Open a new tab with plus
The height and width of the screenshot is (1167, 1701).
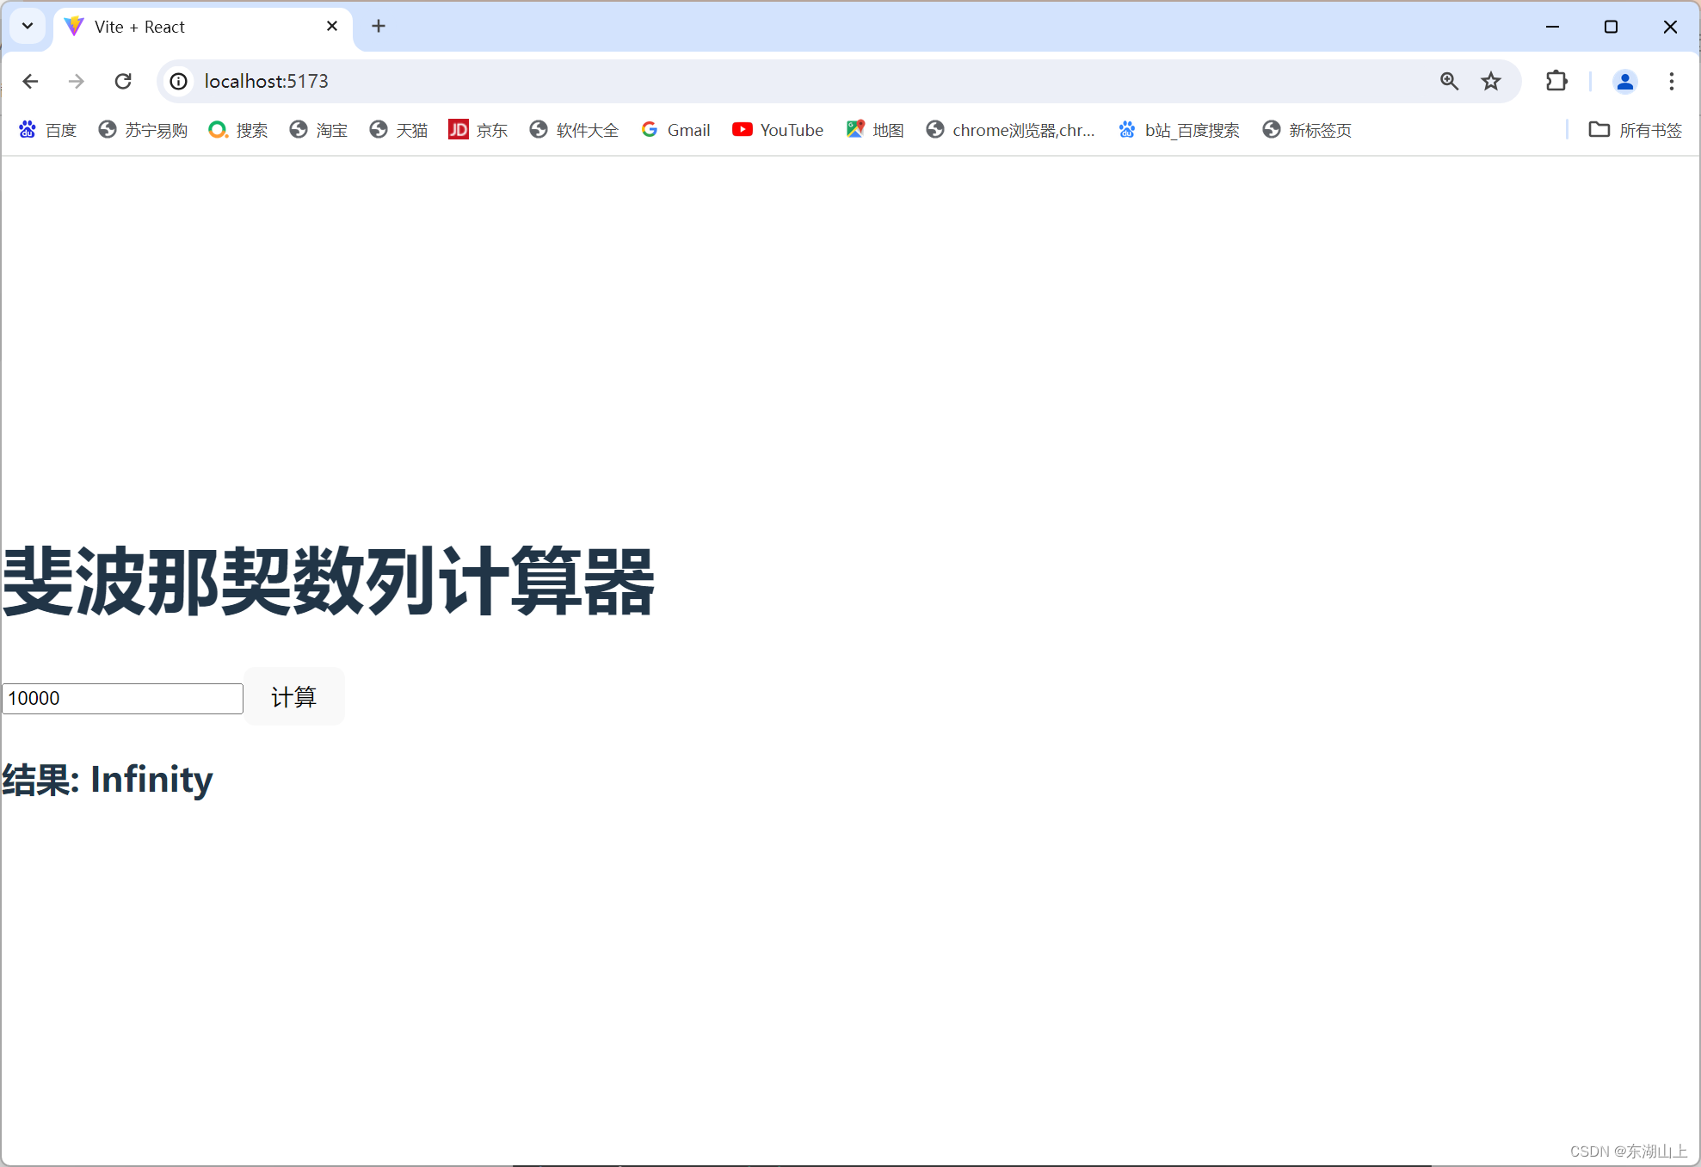click(379, 26)
